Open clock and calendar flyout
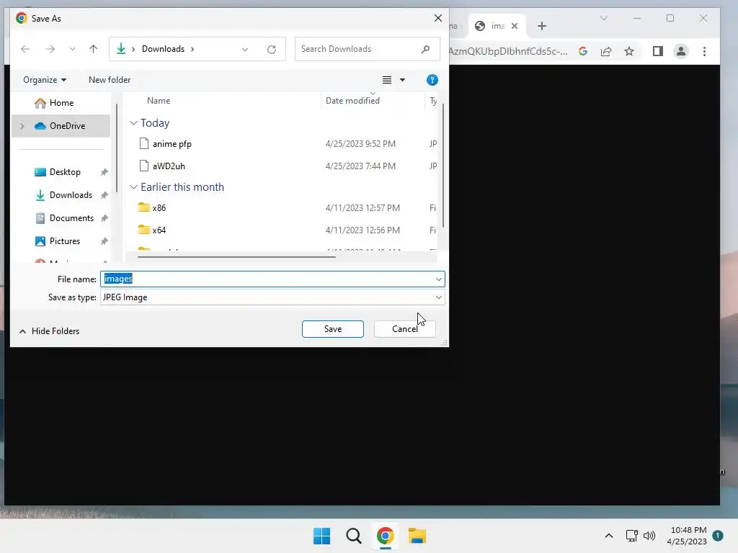Viewport: 738px width, 553px height. click(x=687, y=536)
